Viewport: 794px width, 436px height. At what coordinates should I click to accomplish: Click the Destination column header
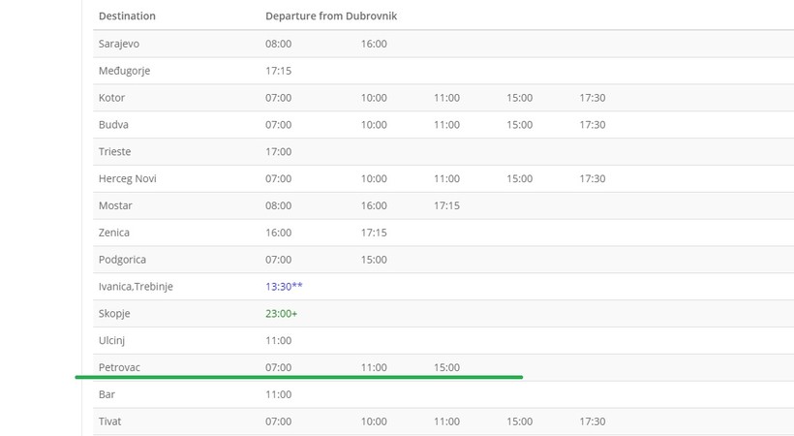coord(127,16)
